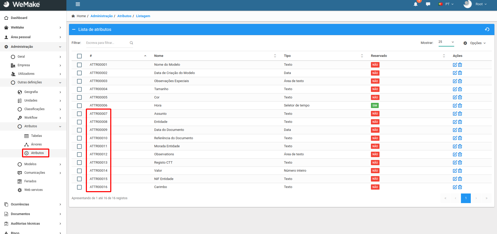Image resolution: width=497 pixels, height=234 pixels.
Task: Edit attribute ATTR00001 using pencil icon
Action: tap(455, 65)
